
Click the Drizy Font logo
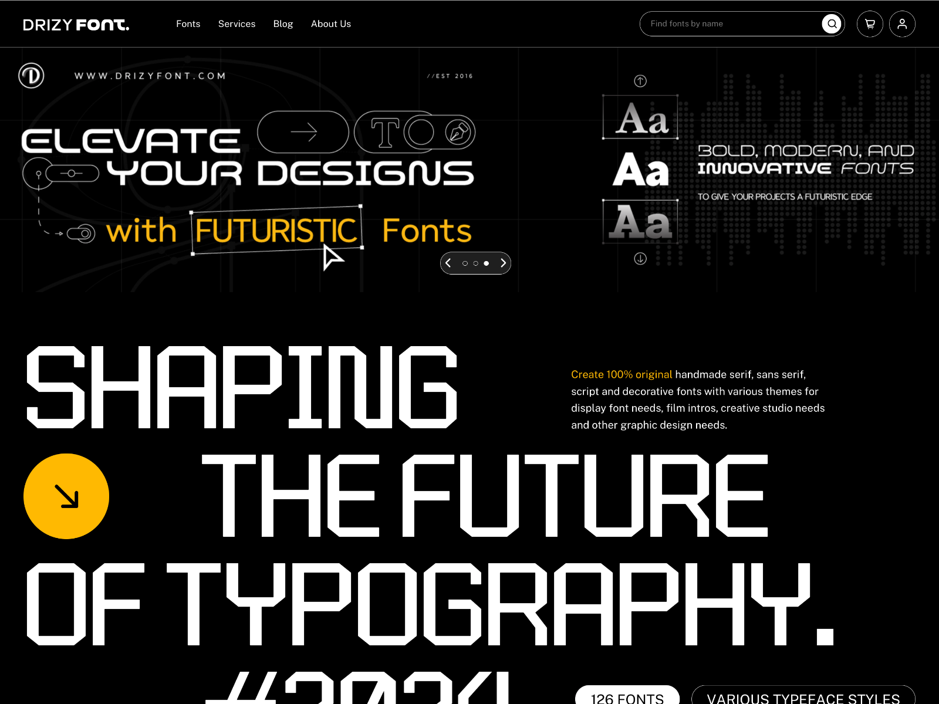coord(76,25)
